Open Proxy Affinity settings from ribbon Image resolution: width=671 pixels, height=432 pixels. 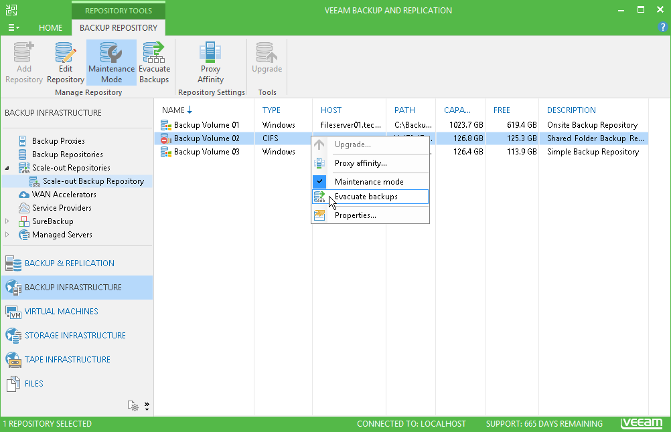point(210,62)
